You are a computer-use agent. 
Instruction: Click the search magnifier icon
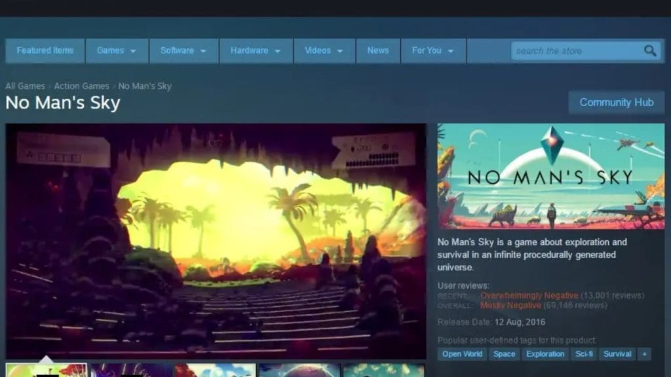(x=650, y=51)
